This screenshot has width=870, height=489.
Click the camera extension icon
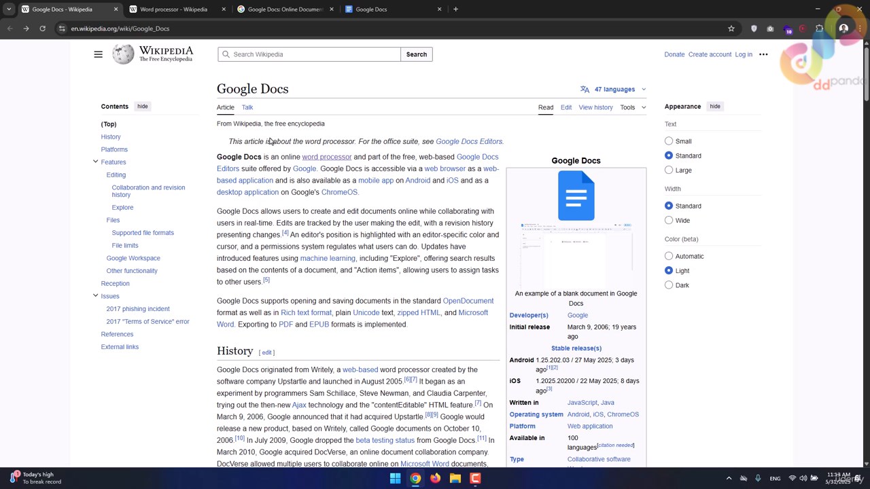[770, 29]
